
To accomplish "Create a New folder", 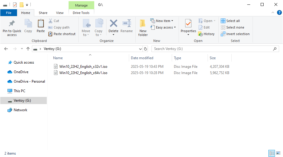I will click(143, 28).
